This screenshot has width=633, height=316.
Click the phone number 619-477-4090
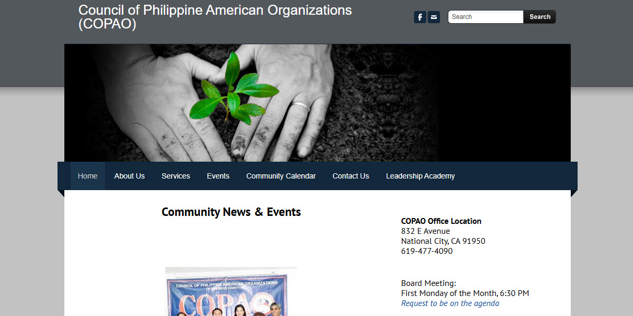click(426, 251)
